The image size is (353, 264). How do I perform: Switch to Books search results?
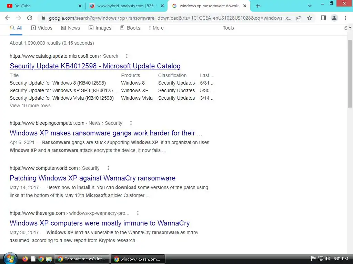pyautogui.click(x=130, y=28)
